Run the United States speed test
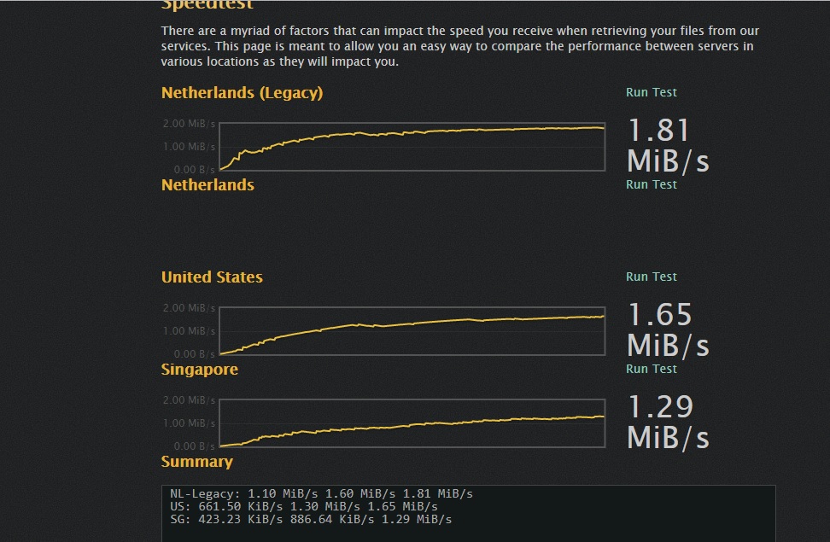 651,277
